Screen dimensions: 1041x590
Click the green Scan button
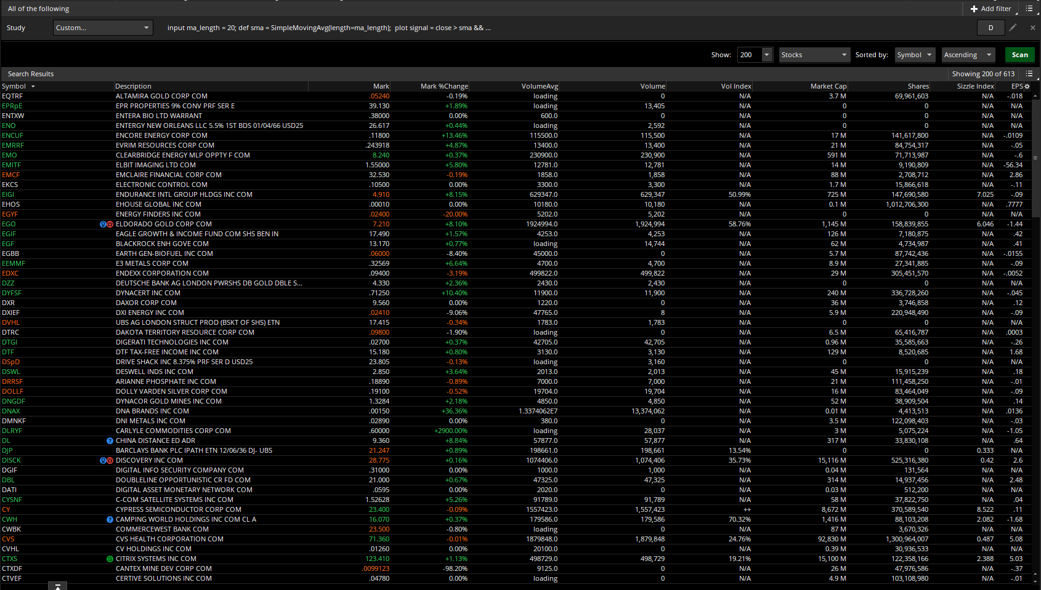click(x=1019, y=55)
